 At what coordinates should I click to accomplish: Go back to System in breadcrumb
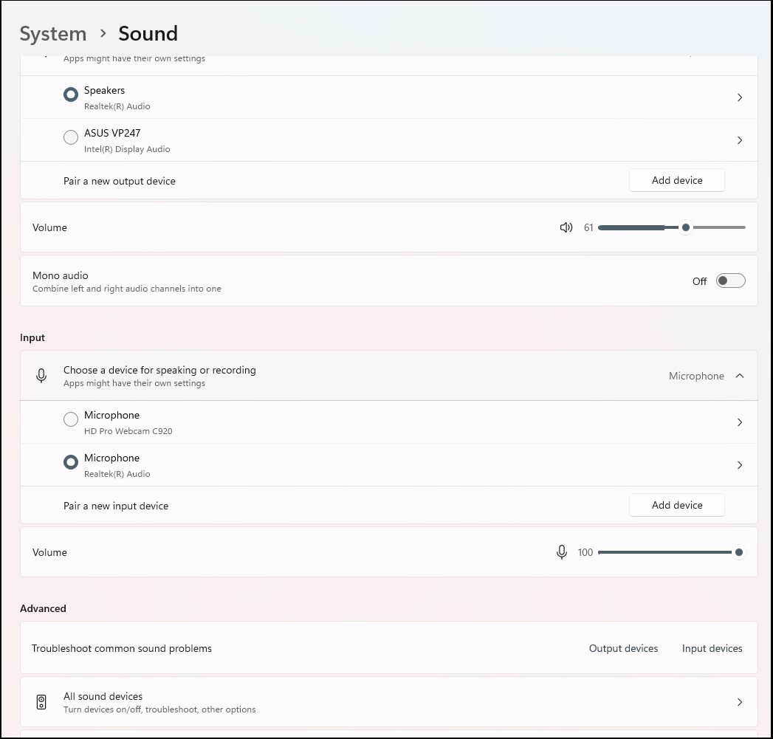[53, 34]
